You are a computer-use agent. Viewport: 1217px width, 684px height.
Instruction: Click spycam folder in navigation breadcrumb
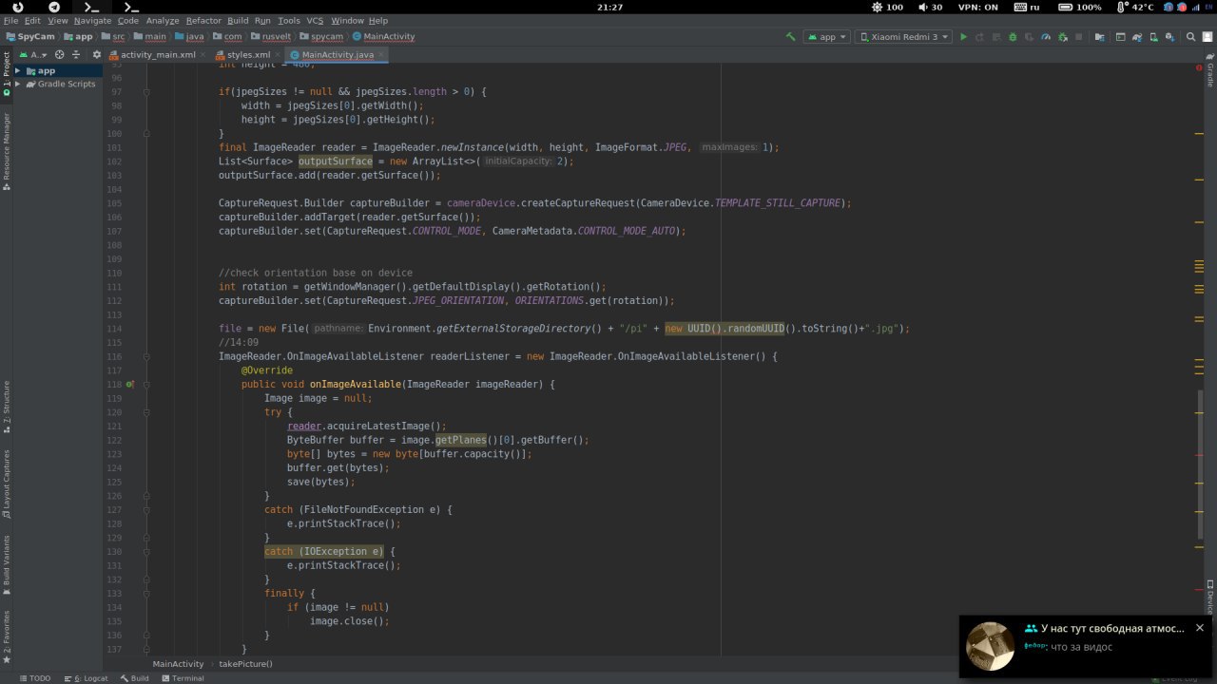319,36
